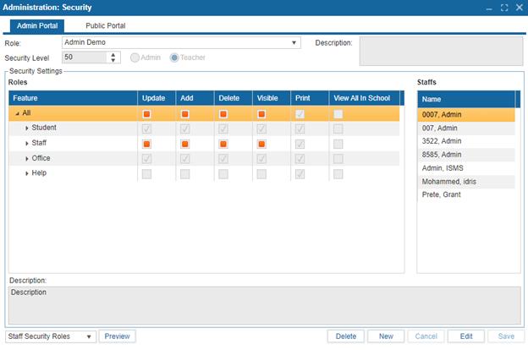This screenshot has height=350, width=528.
Task: Open the Public Portal tab
Action: 106,26
